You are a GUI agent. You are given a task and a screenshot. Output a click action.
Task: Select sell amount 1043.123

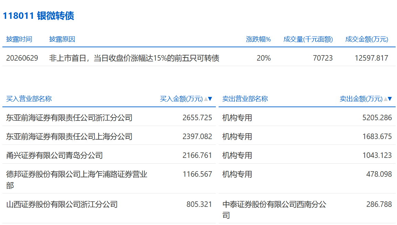click(377, 155)
